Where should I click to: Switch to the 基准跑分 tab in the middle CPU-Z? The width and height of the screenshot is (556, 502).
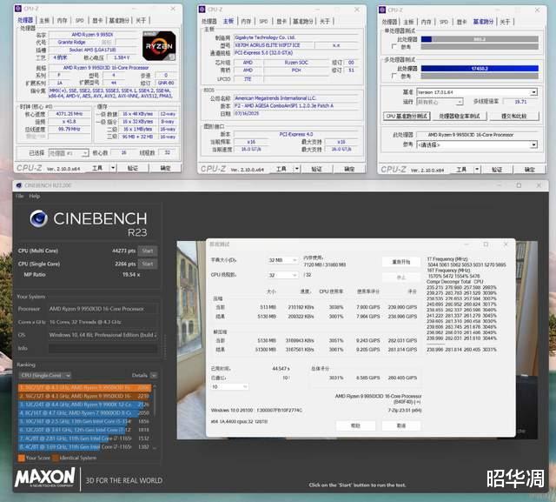point(303,21)
